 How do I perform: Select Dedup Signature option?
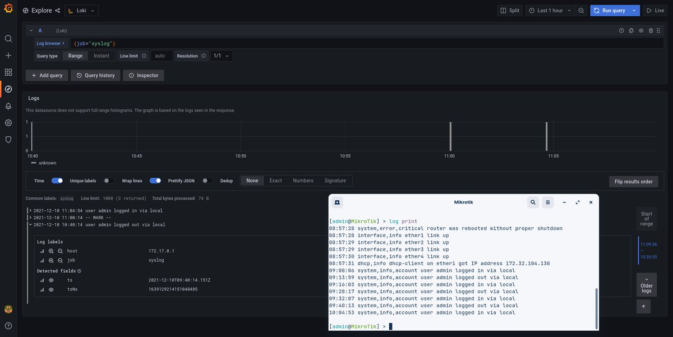335,181
